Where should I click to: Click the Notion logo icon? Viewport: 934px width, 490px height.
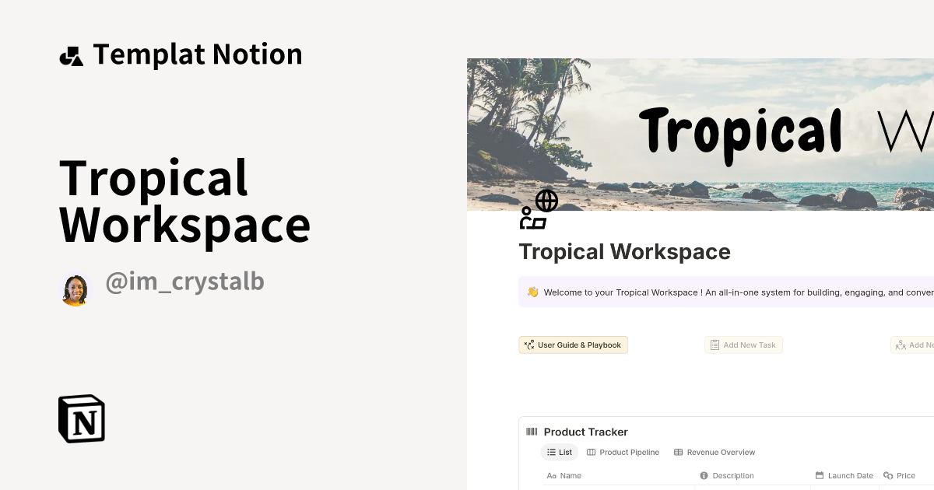(81, 418)
